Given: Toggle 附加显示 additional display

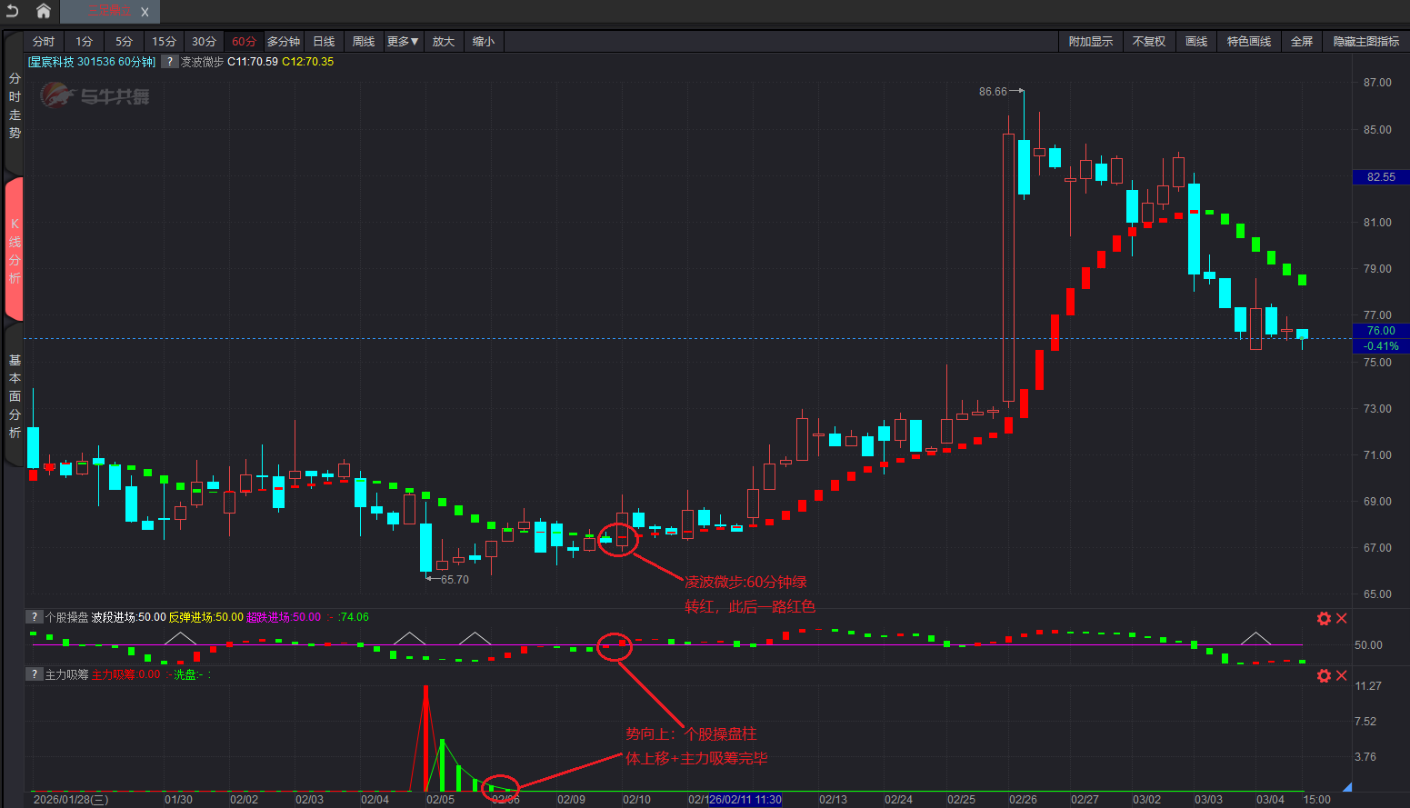Looking at the screenshot, I should coord(1090,42).
